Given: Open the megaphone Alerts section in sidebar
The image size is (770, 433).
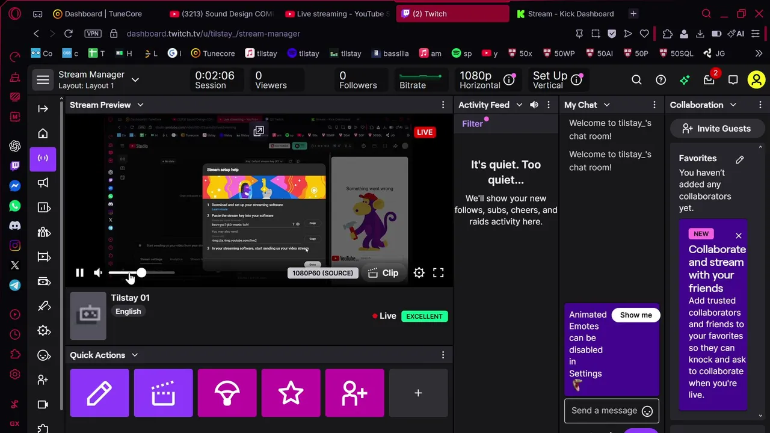Looking at the screenshot, I should 43,183.
